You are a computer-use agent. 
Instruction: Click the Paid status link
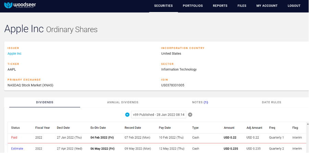[14, 138]
